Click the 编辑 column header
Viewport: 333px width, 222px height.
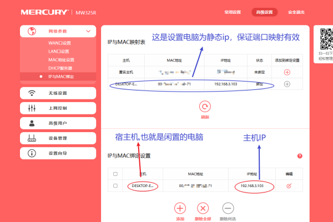289,174
